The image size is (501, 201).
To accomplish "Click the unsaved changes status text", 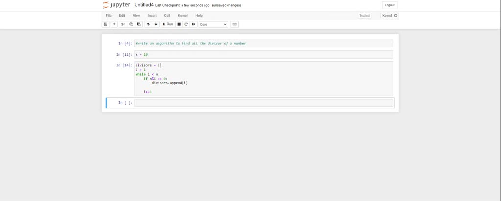I will (x=227, y=5).
